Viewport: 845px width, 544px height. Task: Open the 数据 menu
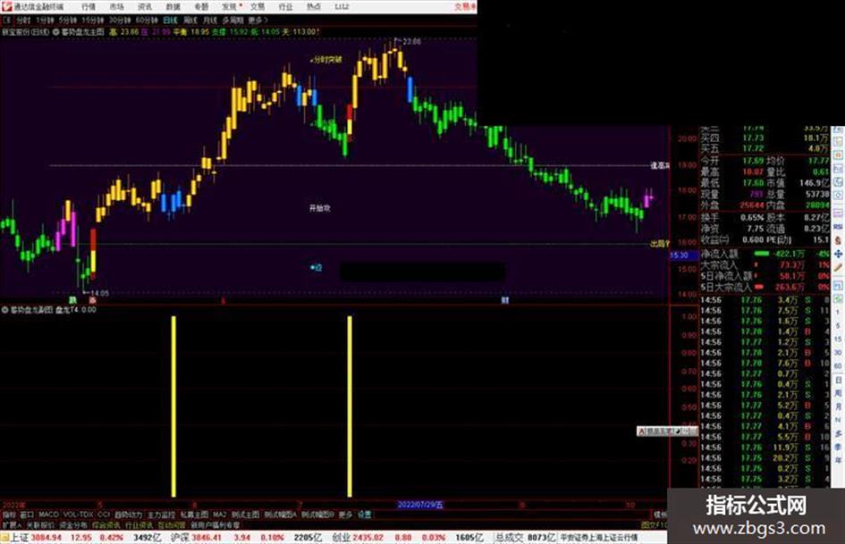pos(173,6)
